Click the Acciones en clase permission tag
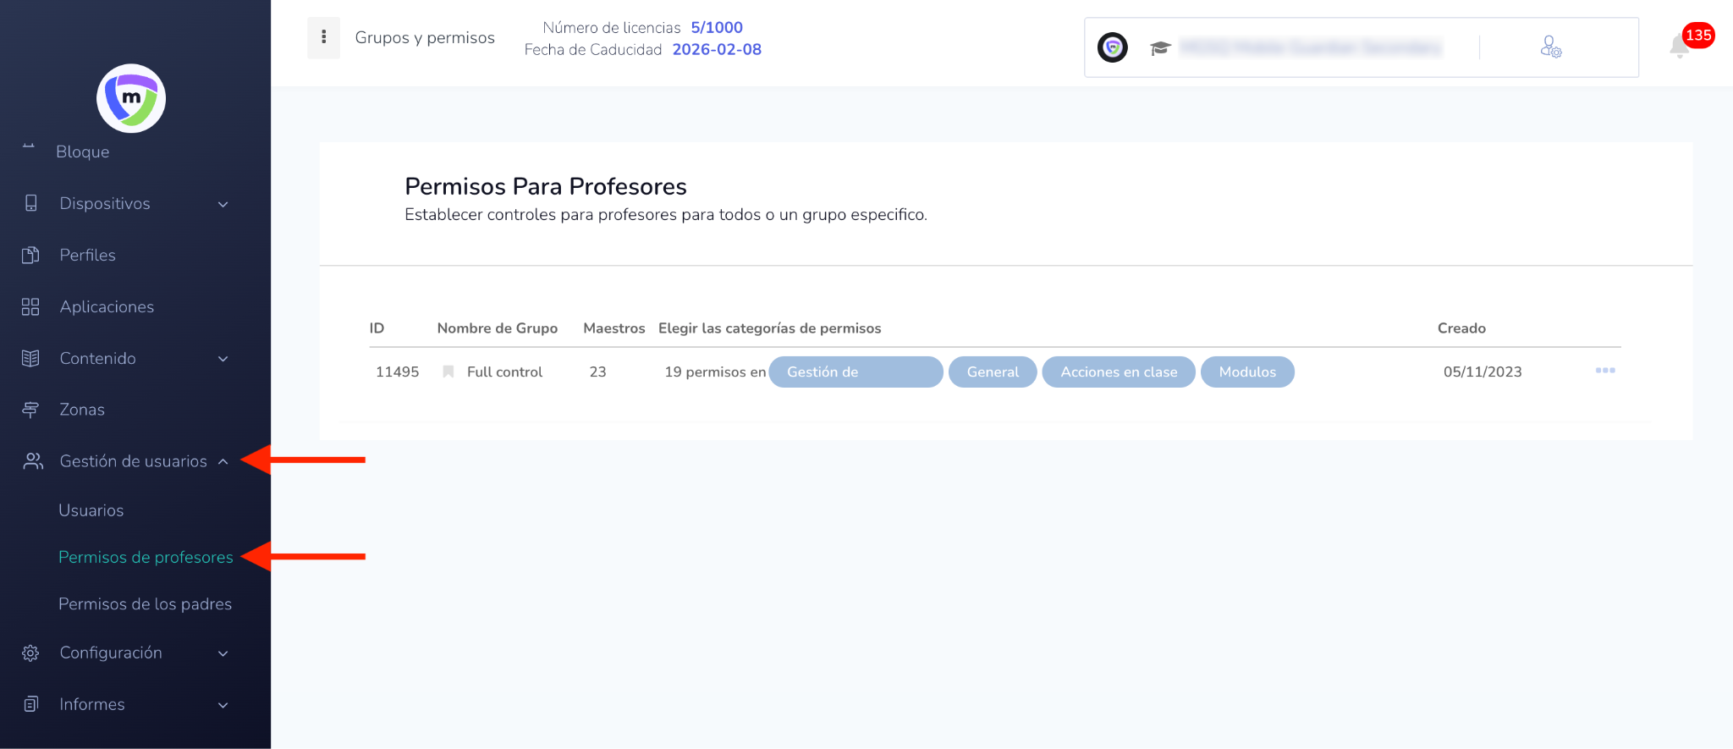Screen dimensions: 1733x749 point(1118,372)
